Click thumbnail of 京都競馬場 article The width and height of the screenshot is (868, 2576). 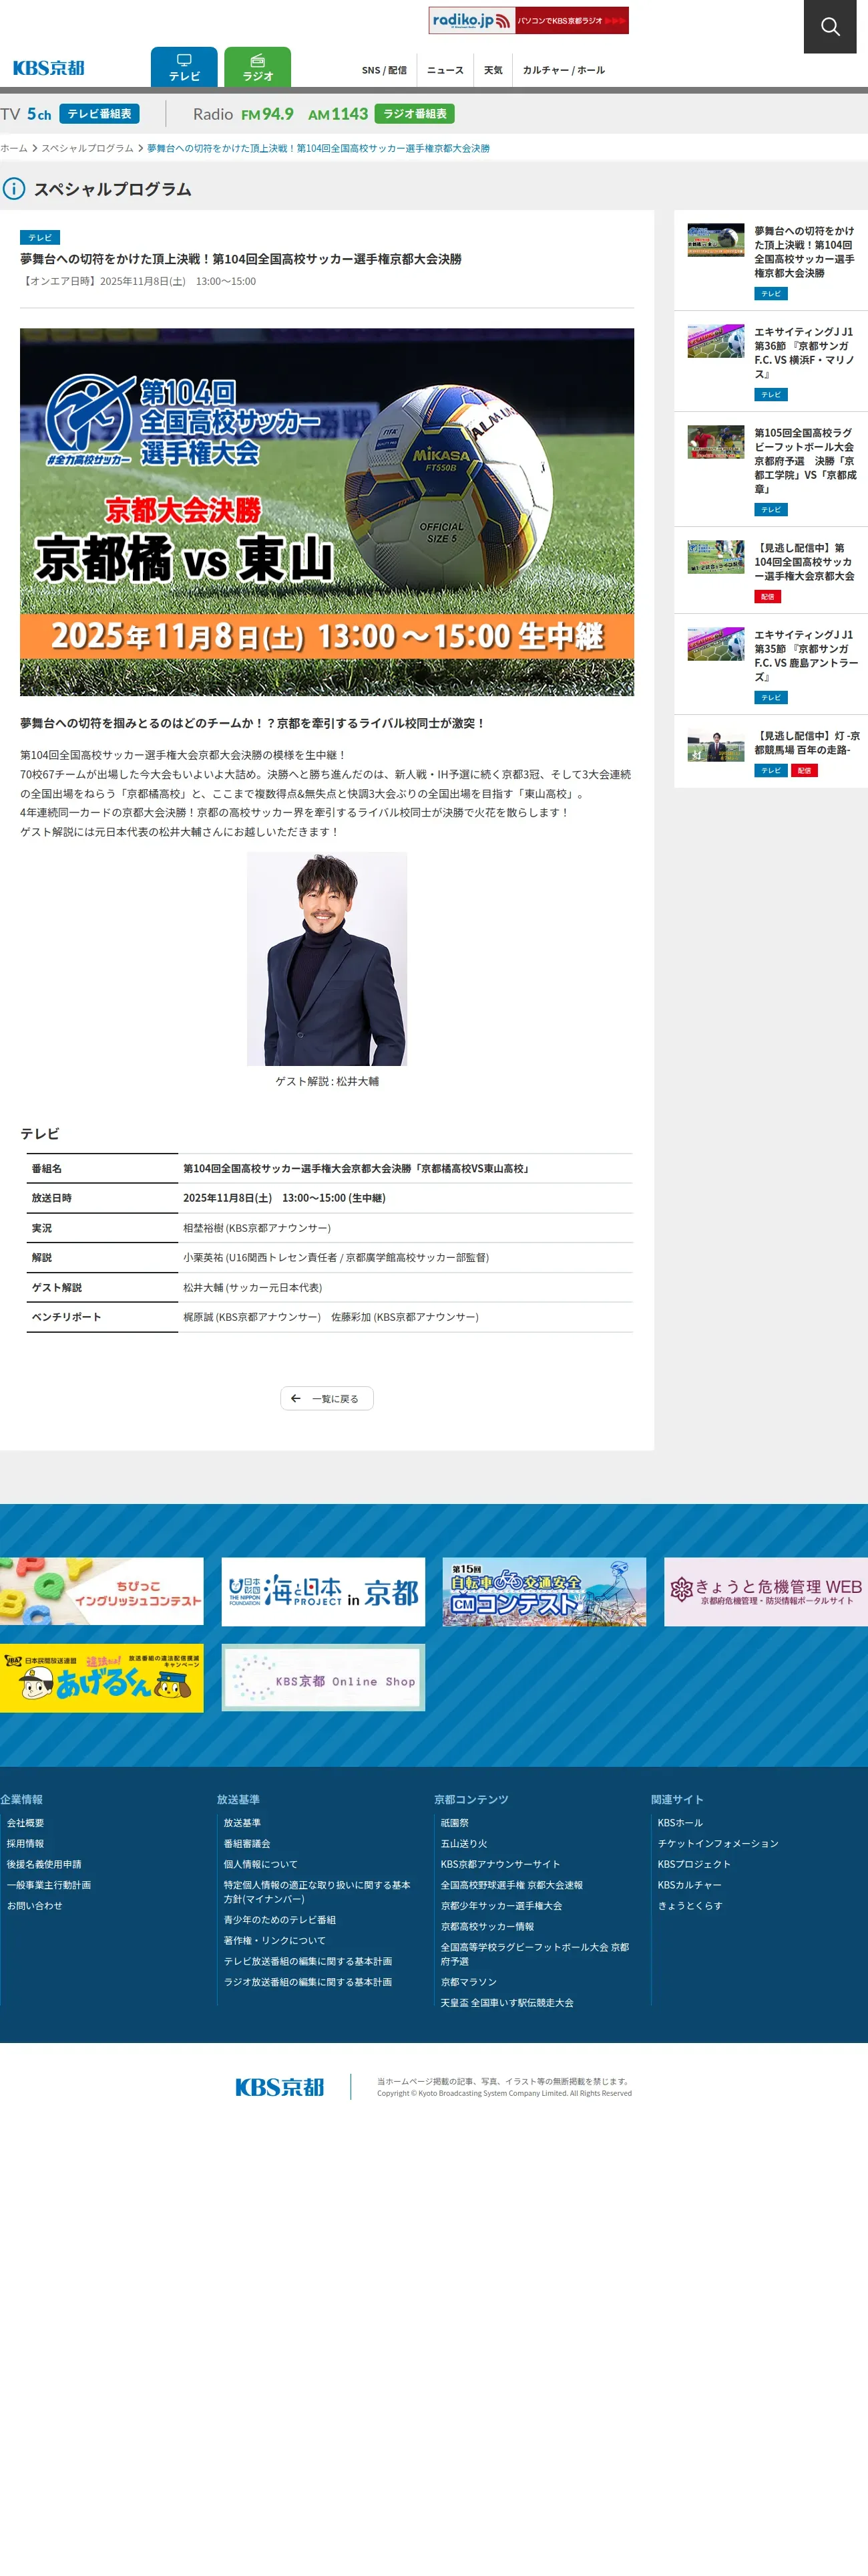[715, 745]
